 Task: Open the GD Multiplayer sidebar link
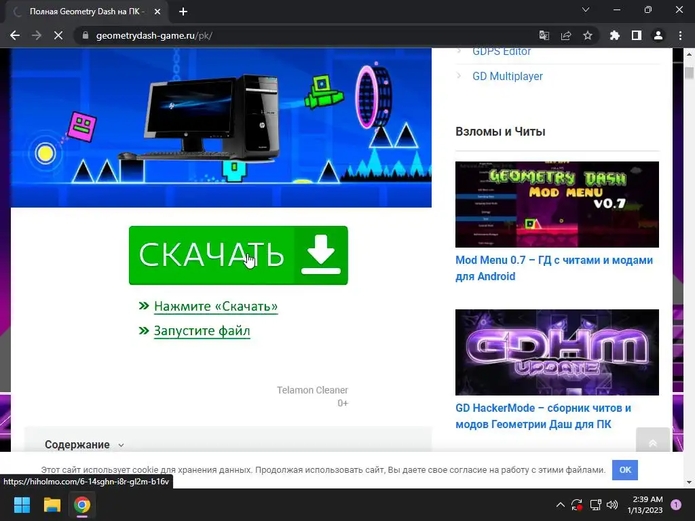[x=508, y=76]
